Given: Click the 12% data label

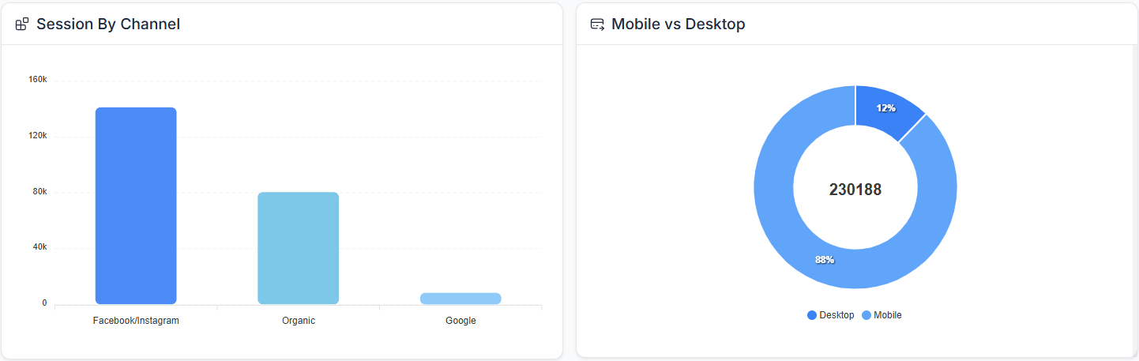Looking at the screenshot, I should click(886, 108).
